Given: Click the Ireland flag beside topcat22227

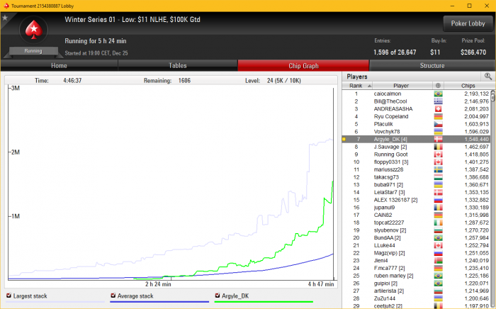Looking at the screenshot, I should [x=438, y=223].
